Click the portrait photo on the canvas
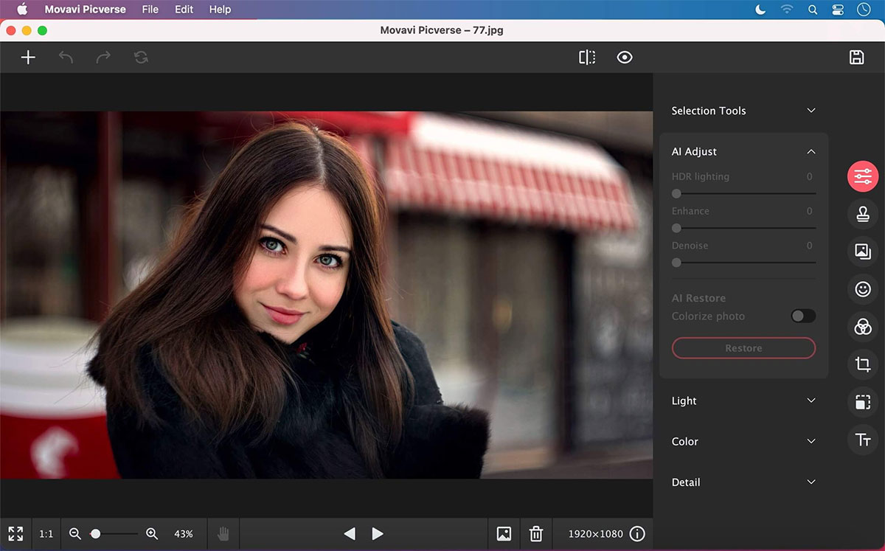This screenshot has height=551, width=885. (x=326, y=295)
